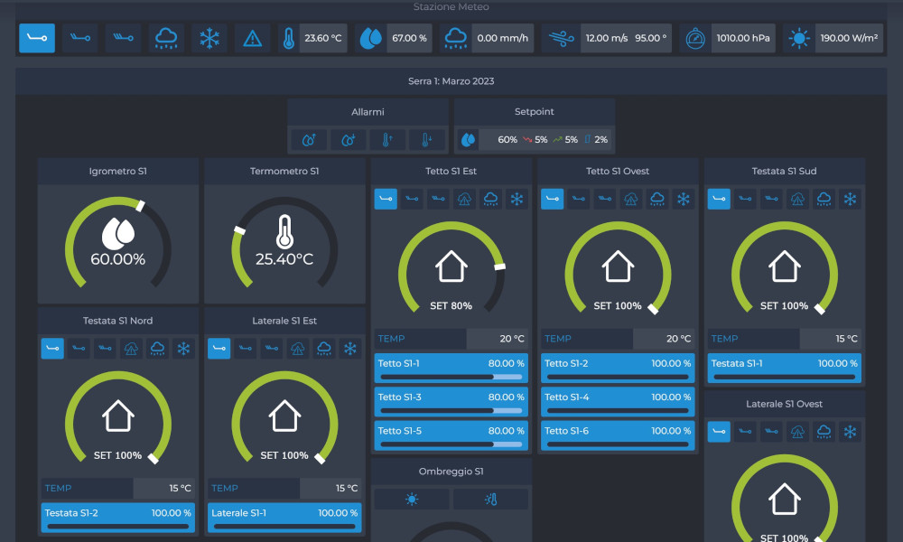Click the Tetto S1 Est SET 80% gauge handle
Viewport: 903px width, 542px height.
(x=500, y=266)
